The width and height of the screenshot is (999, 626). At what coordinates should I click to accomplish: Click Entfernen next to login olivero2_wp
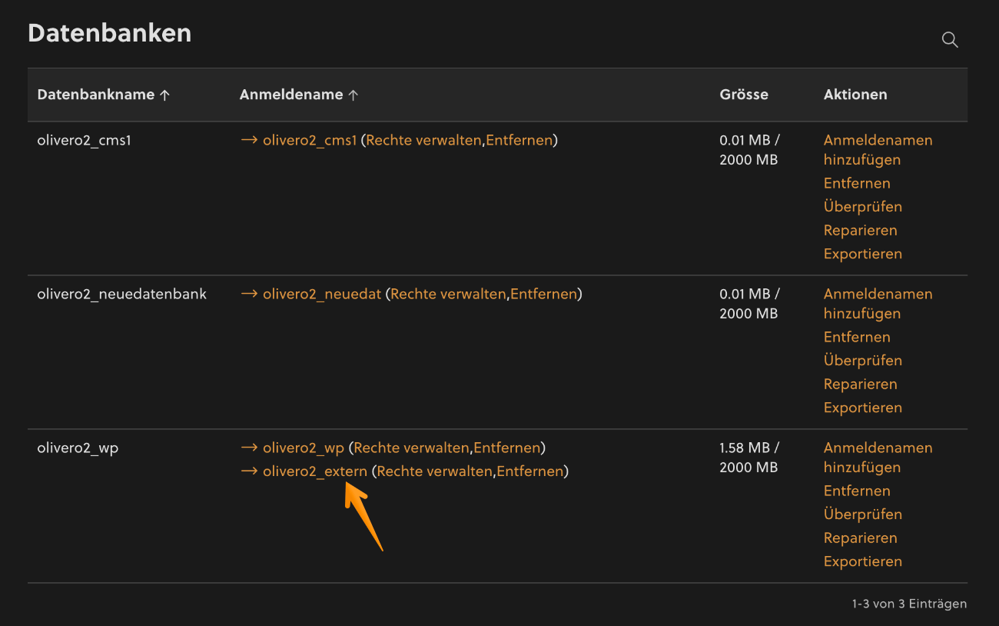(506, 448)
